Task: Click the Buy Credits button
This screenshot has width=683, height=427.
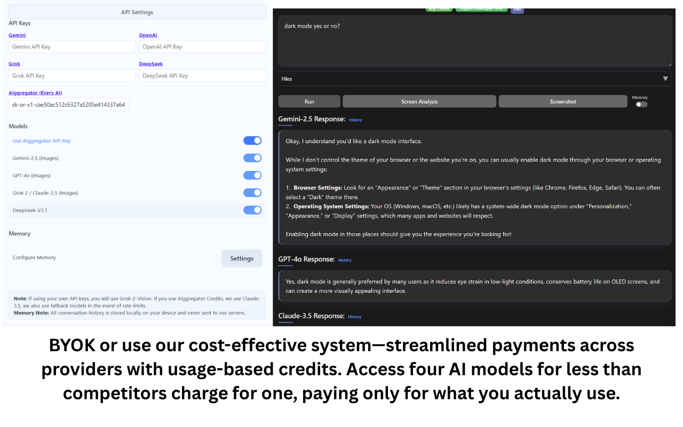Action: point(439,9)
